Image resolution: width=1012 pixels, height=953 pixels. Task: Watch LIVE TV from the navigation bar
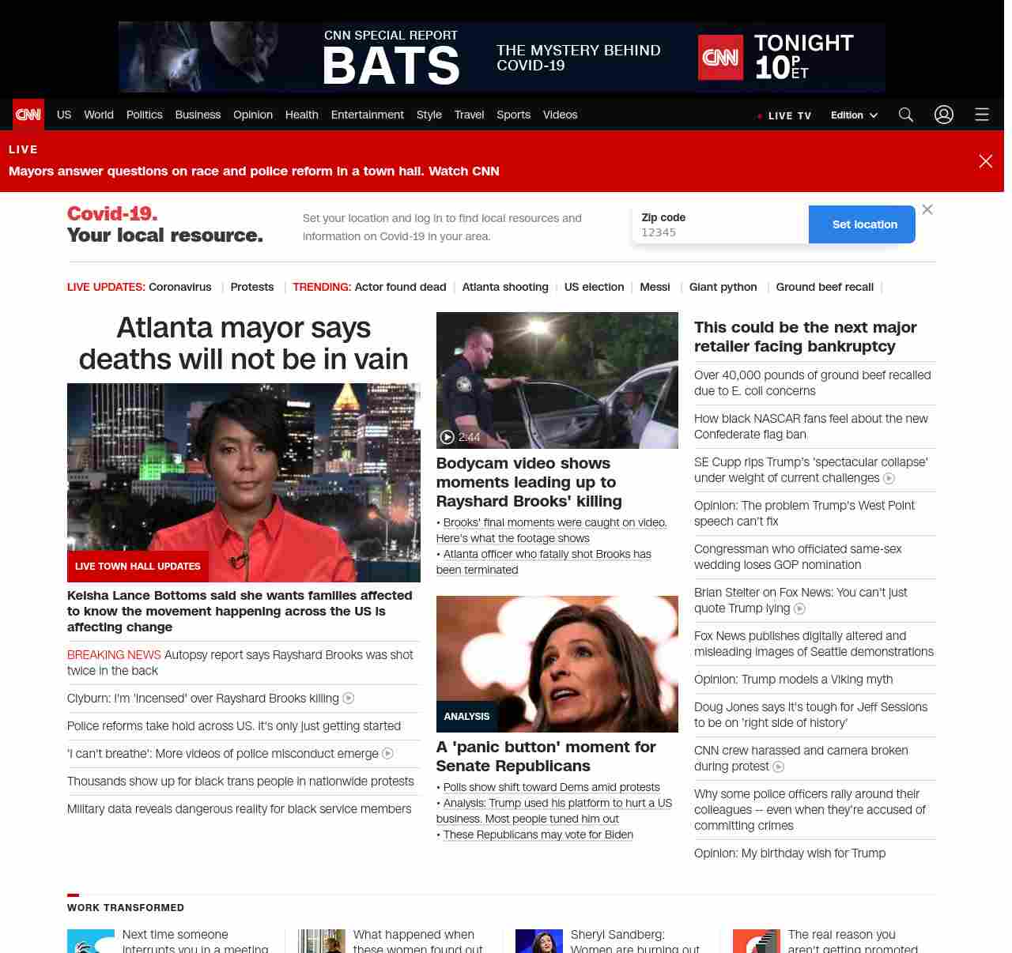[784, 115]
